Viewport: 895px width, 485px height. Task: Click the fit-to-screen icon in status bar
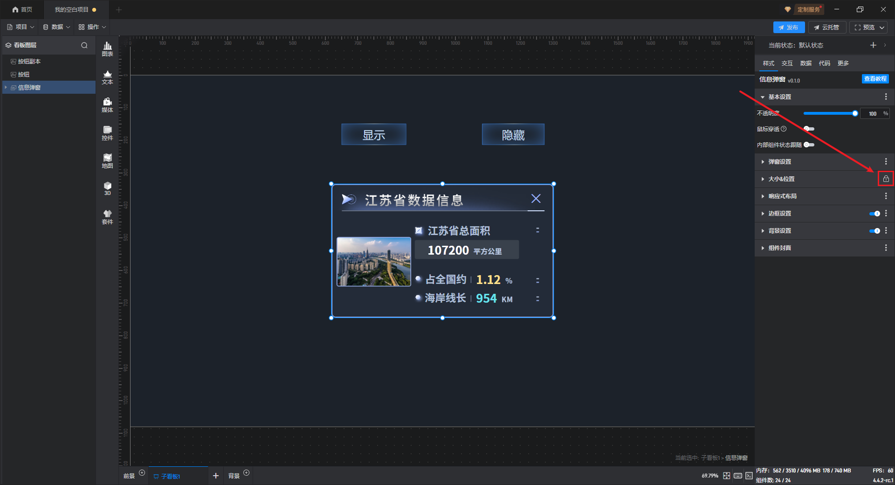click(x=727, y=476)
